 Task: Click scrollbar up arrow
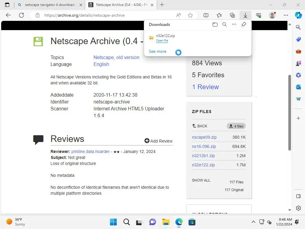(x=290, y=24)
